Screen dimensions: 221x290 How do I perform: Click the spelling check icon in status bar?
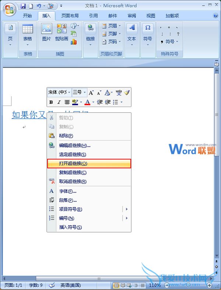pos(52,285)
